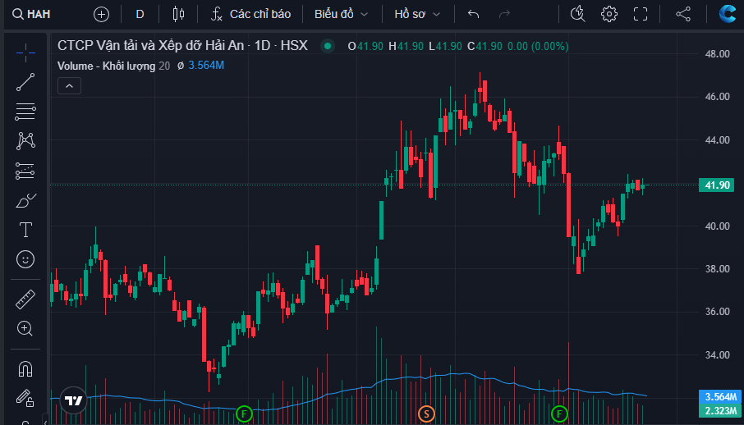Collapse the indicator legend with the arrow

pos(69,85)
